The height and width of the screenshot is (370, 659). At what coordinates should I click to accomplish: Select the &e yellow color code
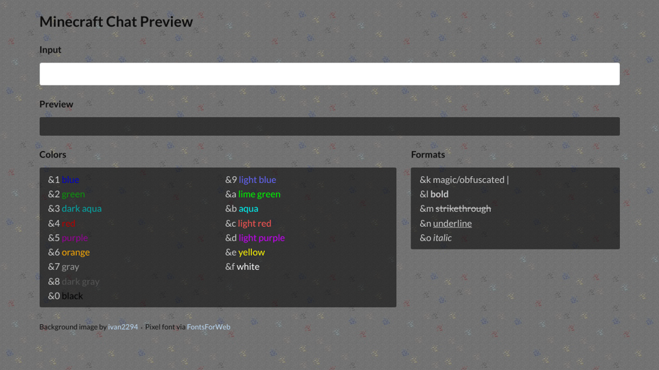click(245, 252)
